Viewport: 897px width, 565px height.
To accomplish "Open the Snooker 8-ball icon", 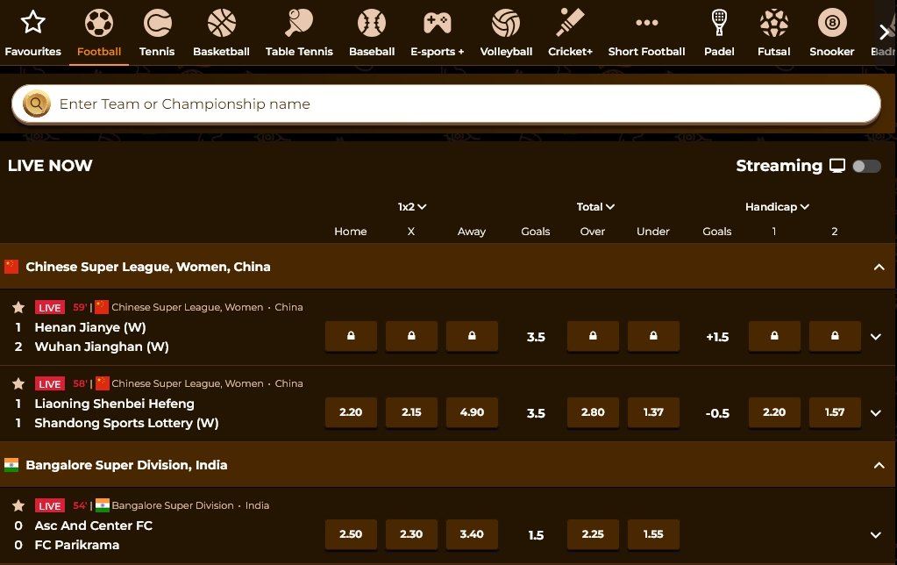I will (831, 23).
